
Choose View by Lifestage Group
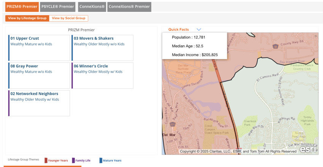point(27,18)
